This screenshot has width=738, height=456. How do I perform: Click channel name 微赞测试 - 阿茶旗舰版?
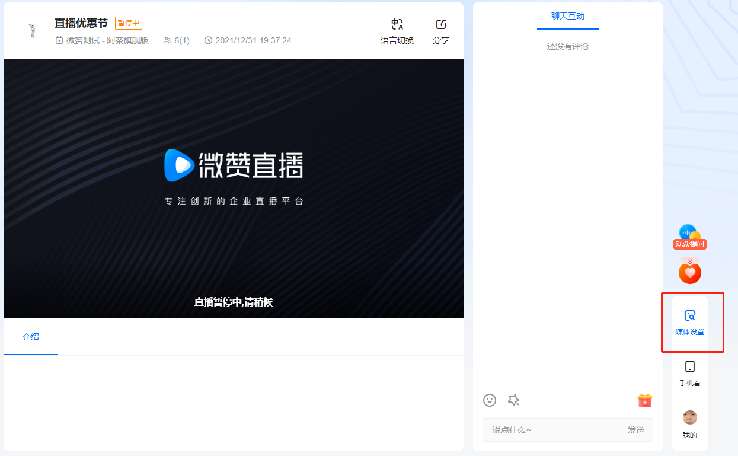[x=107, y=40]
